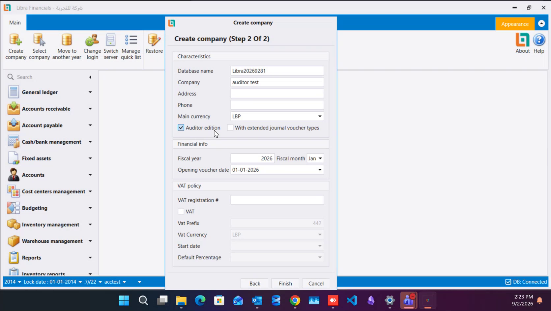Select the Main ribbon tab
Viewport: 551px width, 311px height.
(15, 22)
